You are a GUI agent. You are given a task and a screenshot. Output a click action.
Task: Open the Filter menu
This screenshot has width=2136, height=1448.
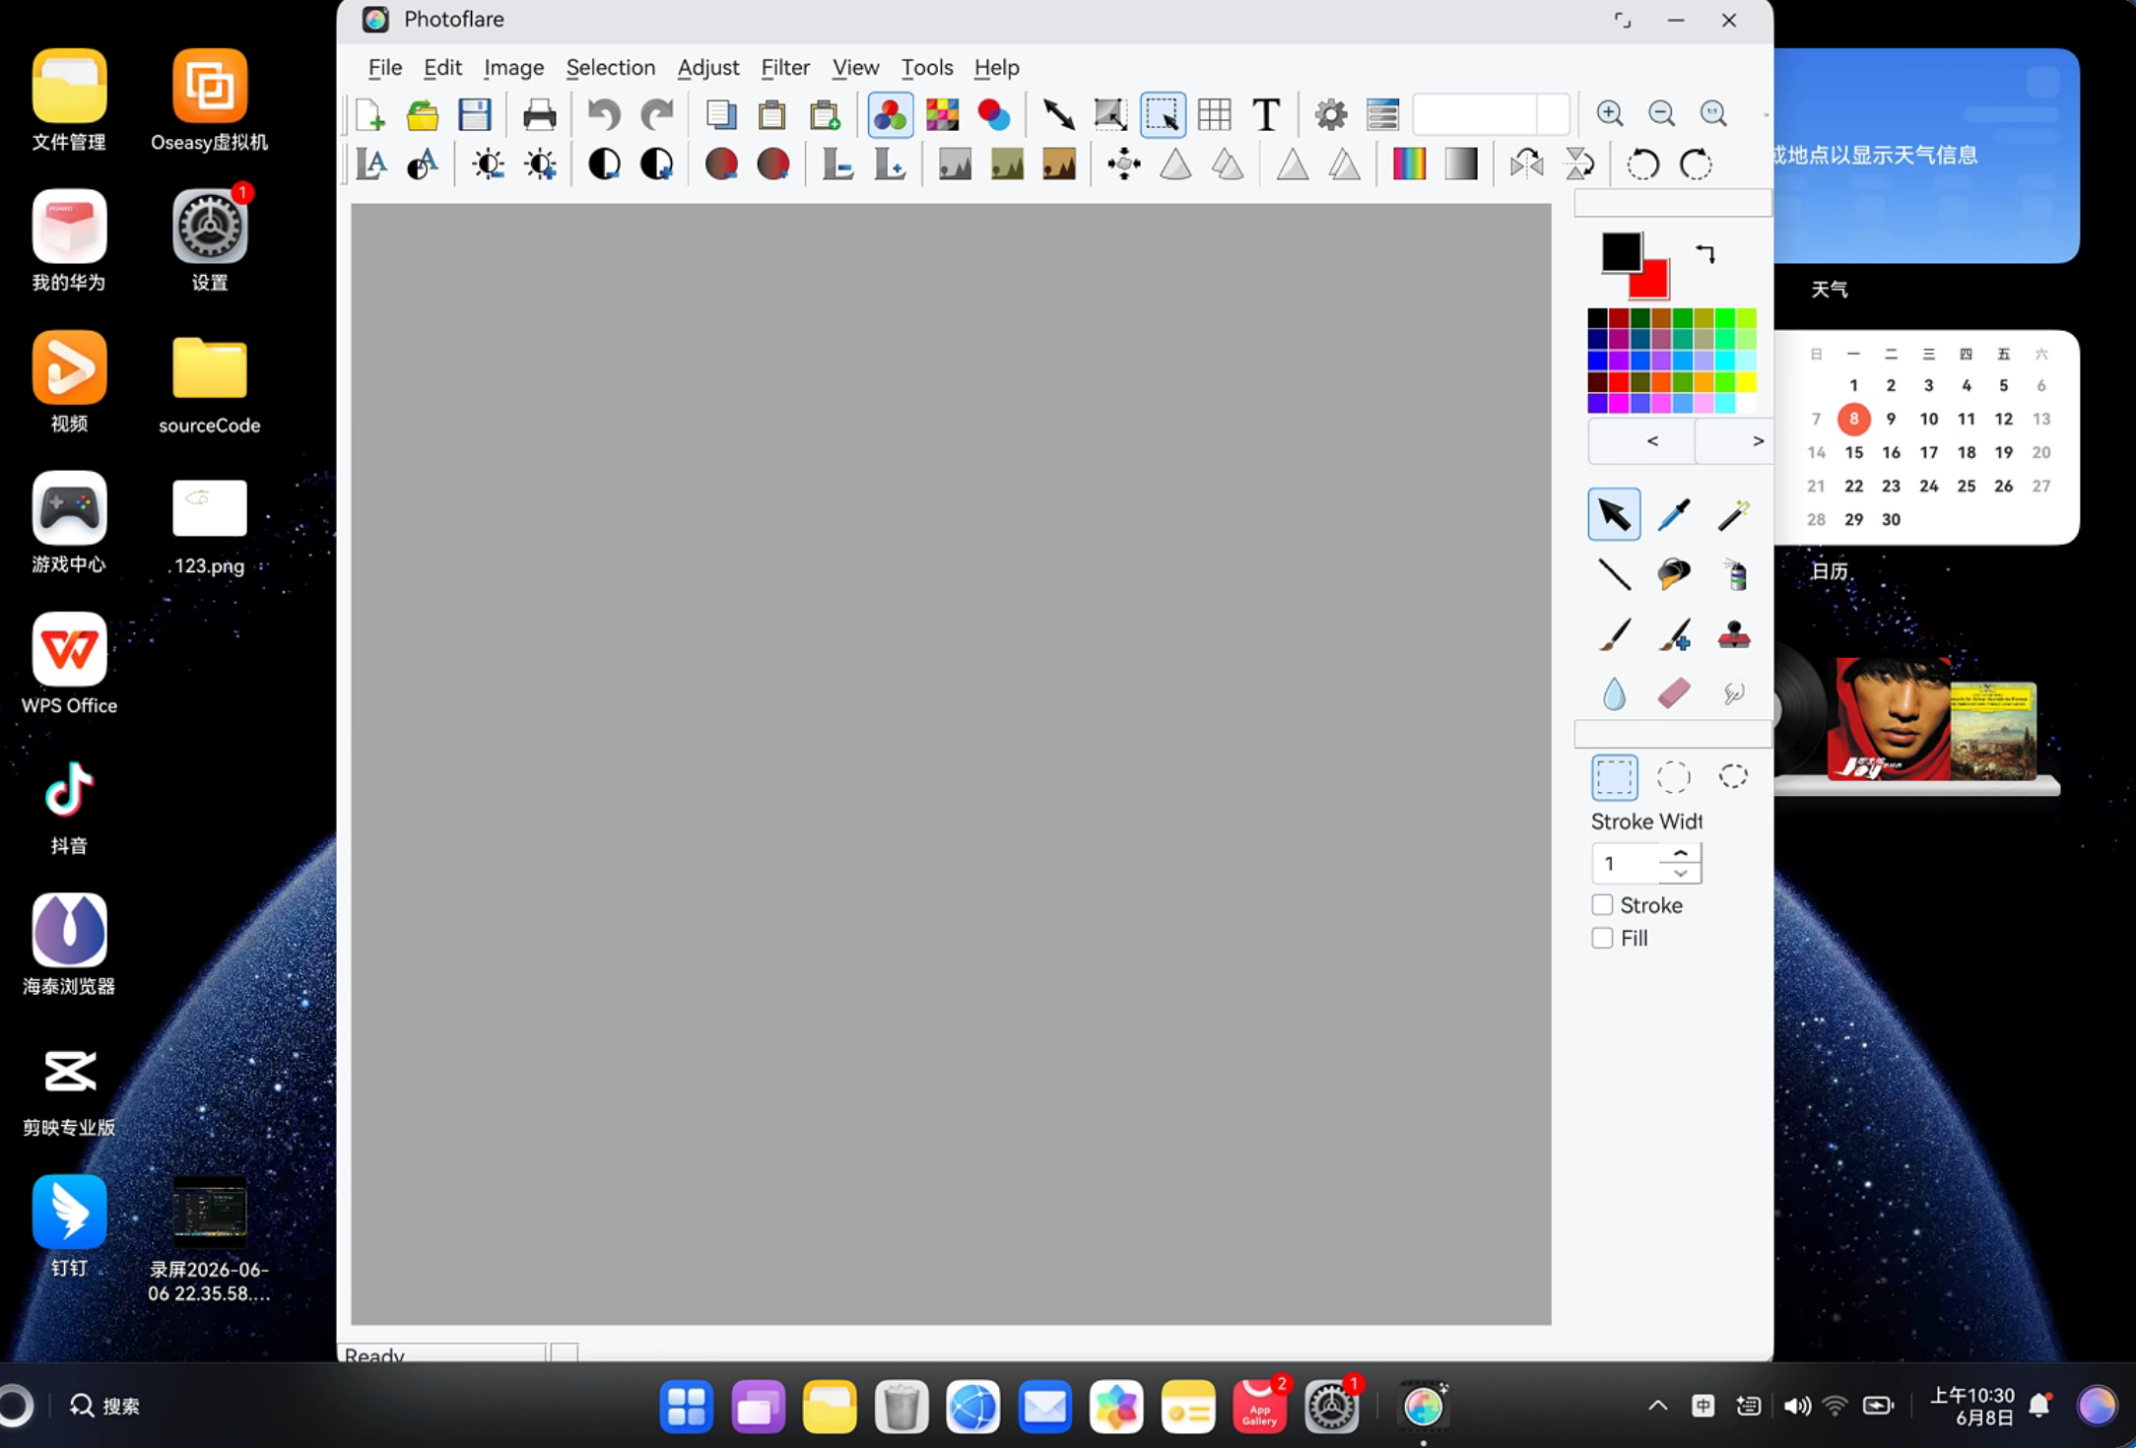pyautogui.click(x=785, y=68)
